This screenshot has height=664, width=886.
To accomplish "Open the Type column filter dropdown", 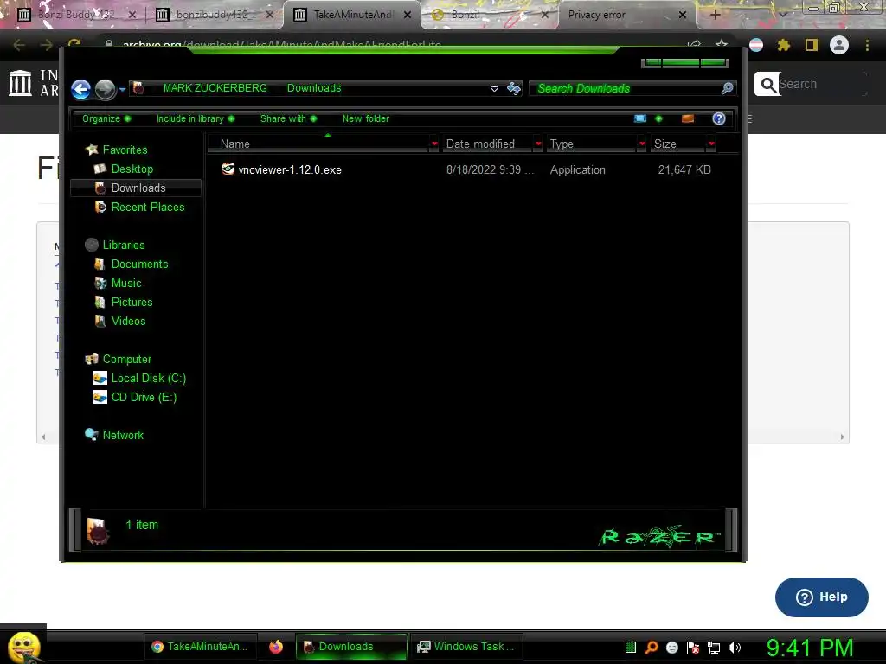I will point(642,144).
